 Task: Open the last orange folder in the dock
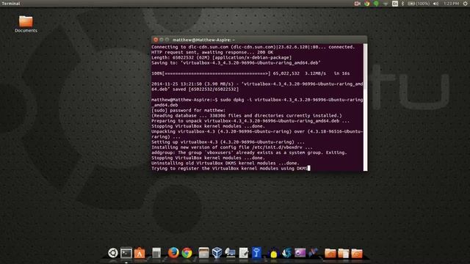[356, 253]
